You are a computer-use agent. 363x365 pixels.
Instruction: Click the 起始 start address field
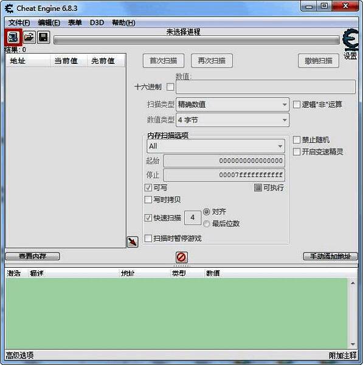(224, 161)
